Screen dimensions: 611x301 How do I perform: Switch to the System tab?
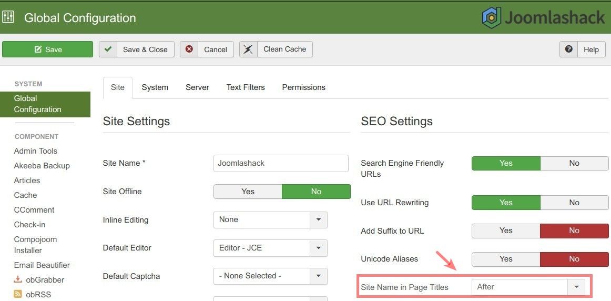pos(155,87)
